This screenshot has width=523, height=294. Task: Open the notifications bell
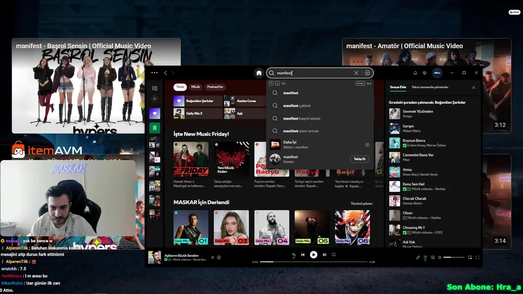click(x=415, y=73)
